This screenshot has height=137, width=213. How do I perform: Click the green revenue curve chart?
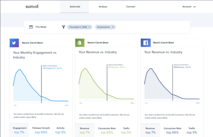point(106,84)
